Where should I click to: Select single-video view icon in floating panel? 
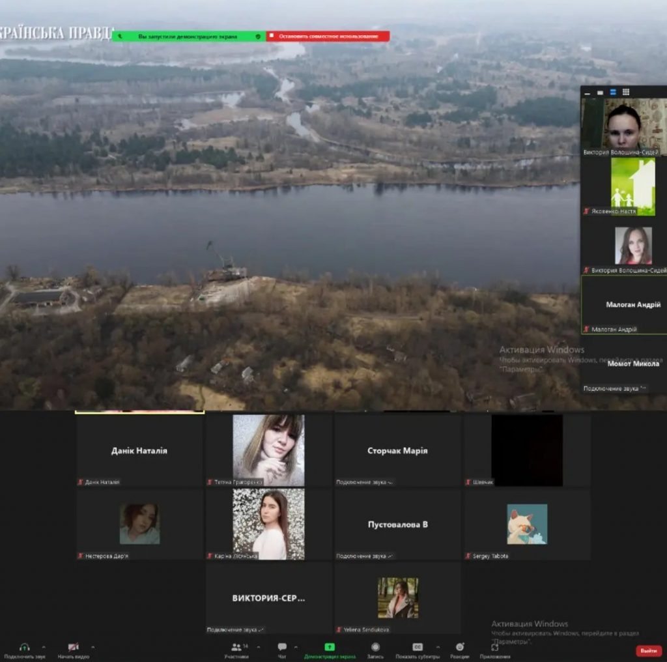pyautogui.click(x=600, y=92)
